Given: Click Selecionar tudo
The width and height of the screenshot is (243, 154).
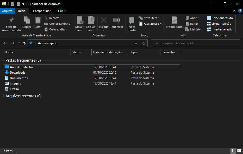Looking at the screenshot, I should click(220, 18).
